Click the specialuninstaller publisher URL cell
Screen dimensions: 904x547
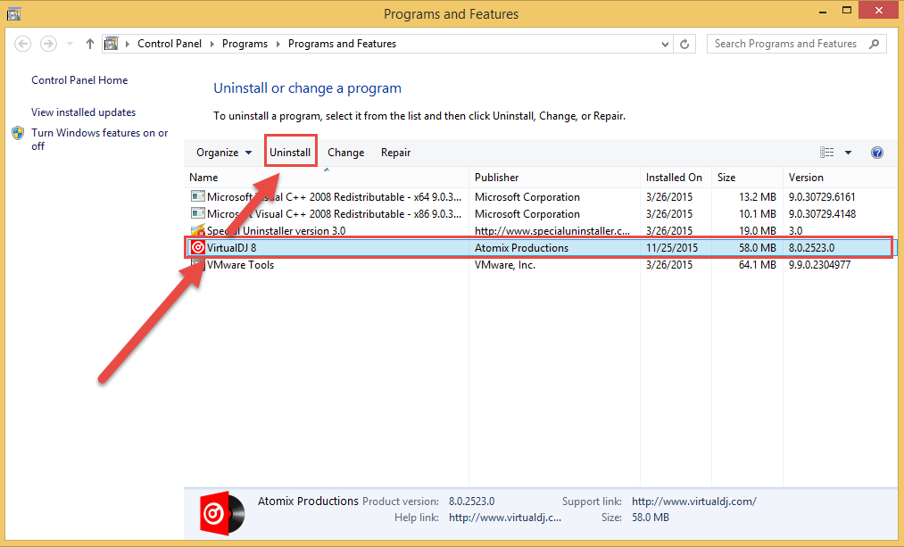552,230
